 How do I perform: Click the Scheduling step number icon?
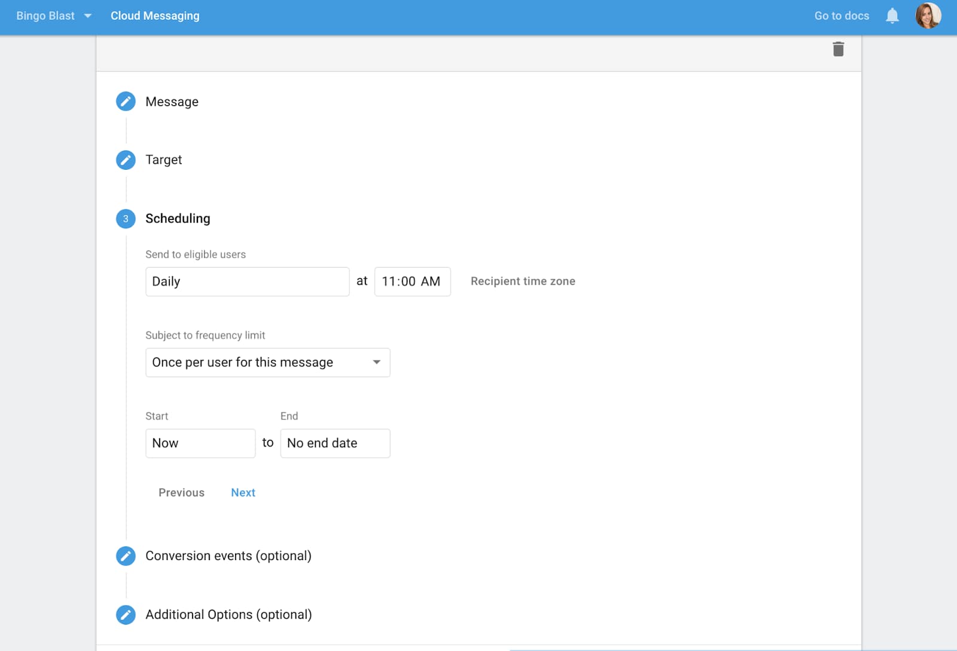[126, 219]
